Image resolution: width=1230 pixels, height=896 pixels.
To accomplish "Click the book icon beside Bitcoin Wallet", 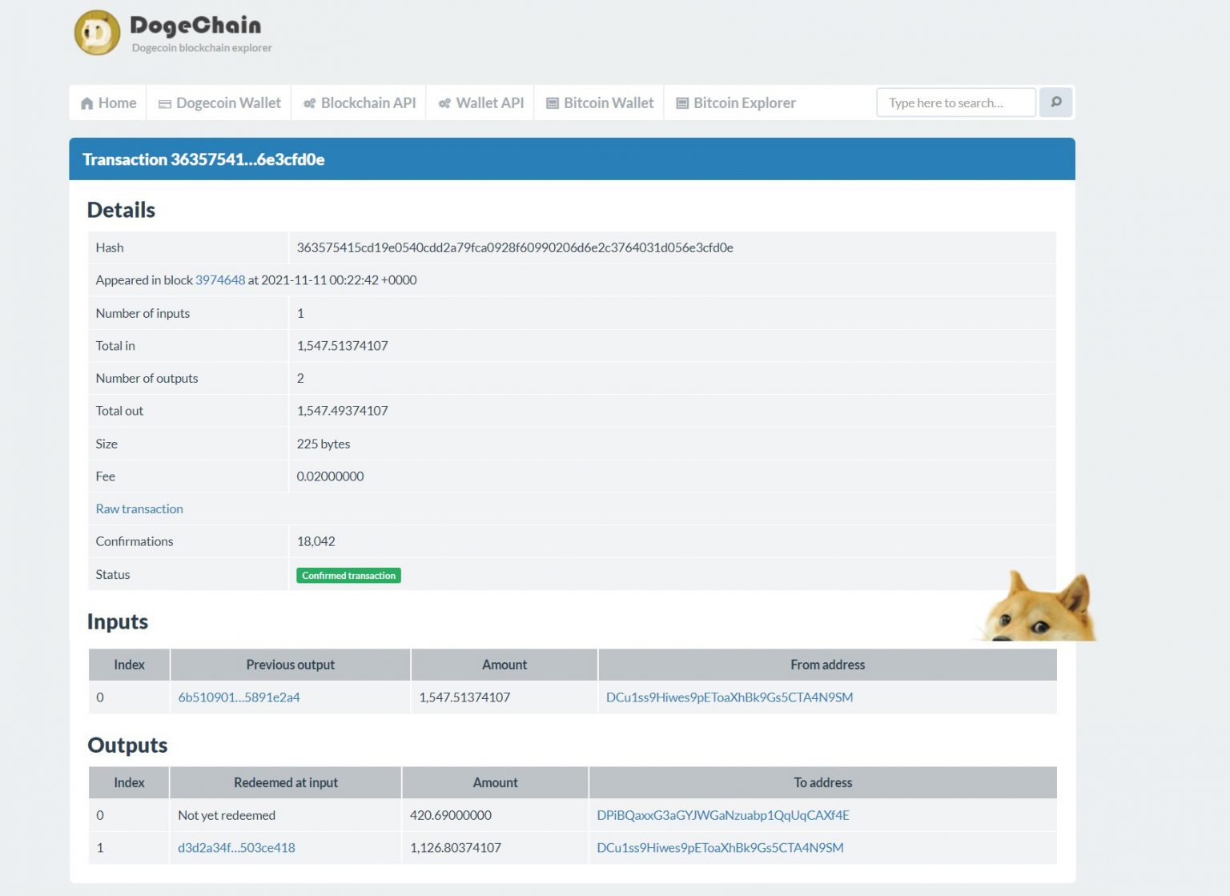I will click(x=552, y=102).
